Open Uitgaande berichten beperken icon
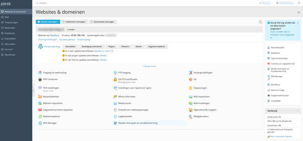The height and width of the screenshot is (141, 303). click(40, 110)
